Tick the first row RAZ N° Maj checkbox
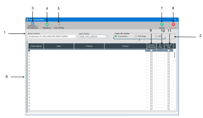 click(x=168, y=50)
